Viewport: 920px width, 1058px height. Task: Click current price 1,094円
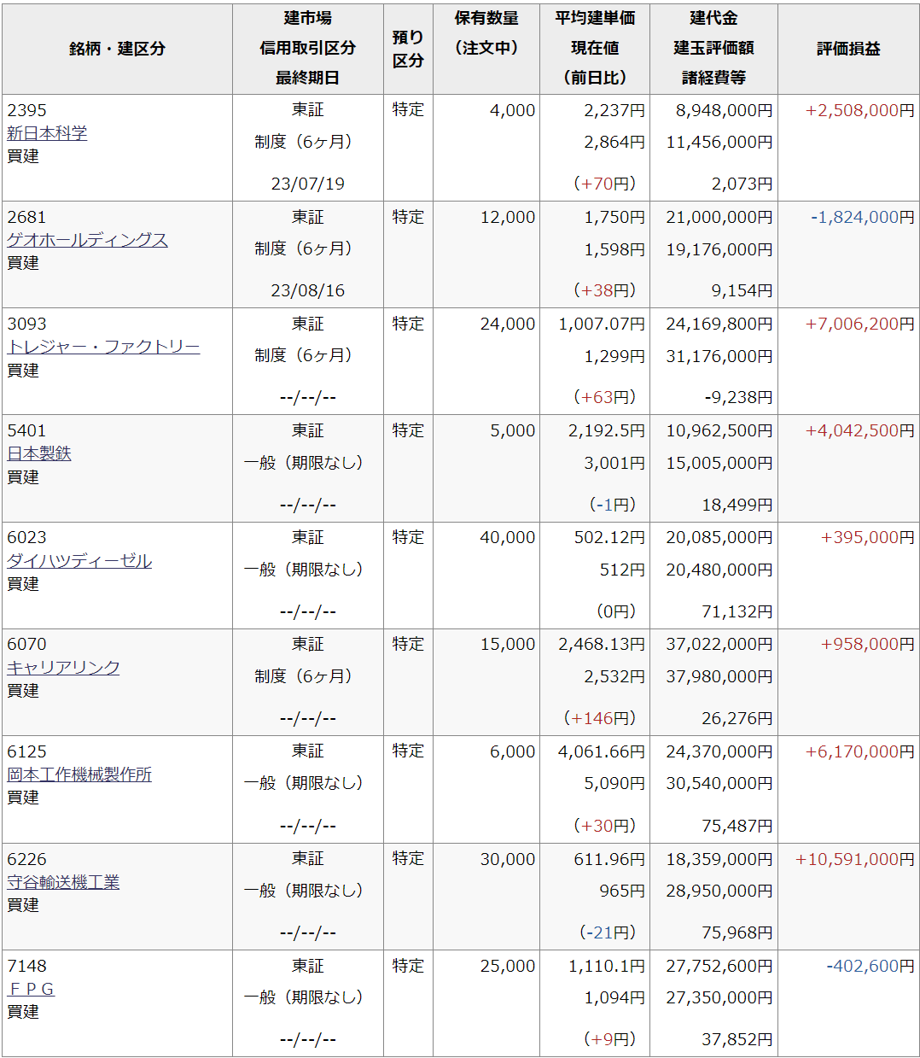pos(614,997)
